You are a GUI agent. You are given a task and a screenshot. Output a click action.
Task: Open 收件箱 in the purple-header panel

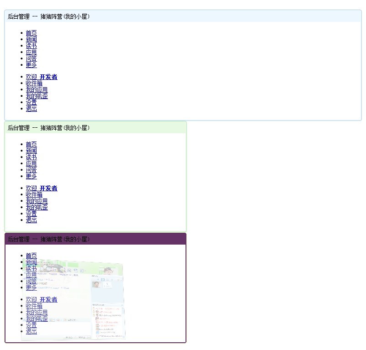34,306
